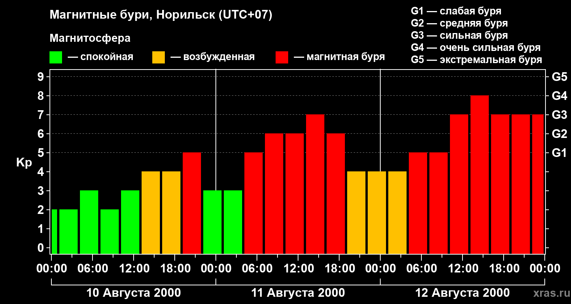571x304 pixels.
Task: Select the "11 Августа 2000" date label
Action: coord(298,293)
